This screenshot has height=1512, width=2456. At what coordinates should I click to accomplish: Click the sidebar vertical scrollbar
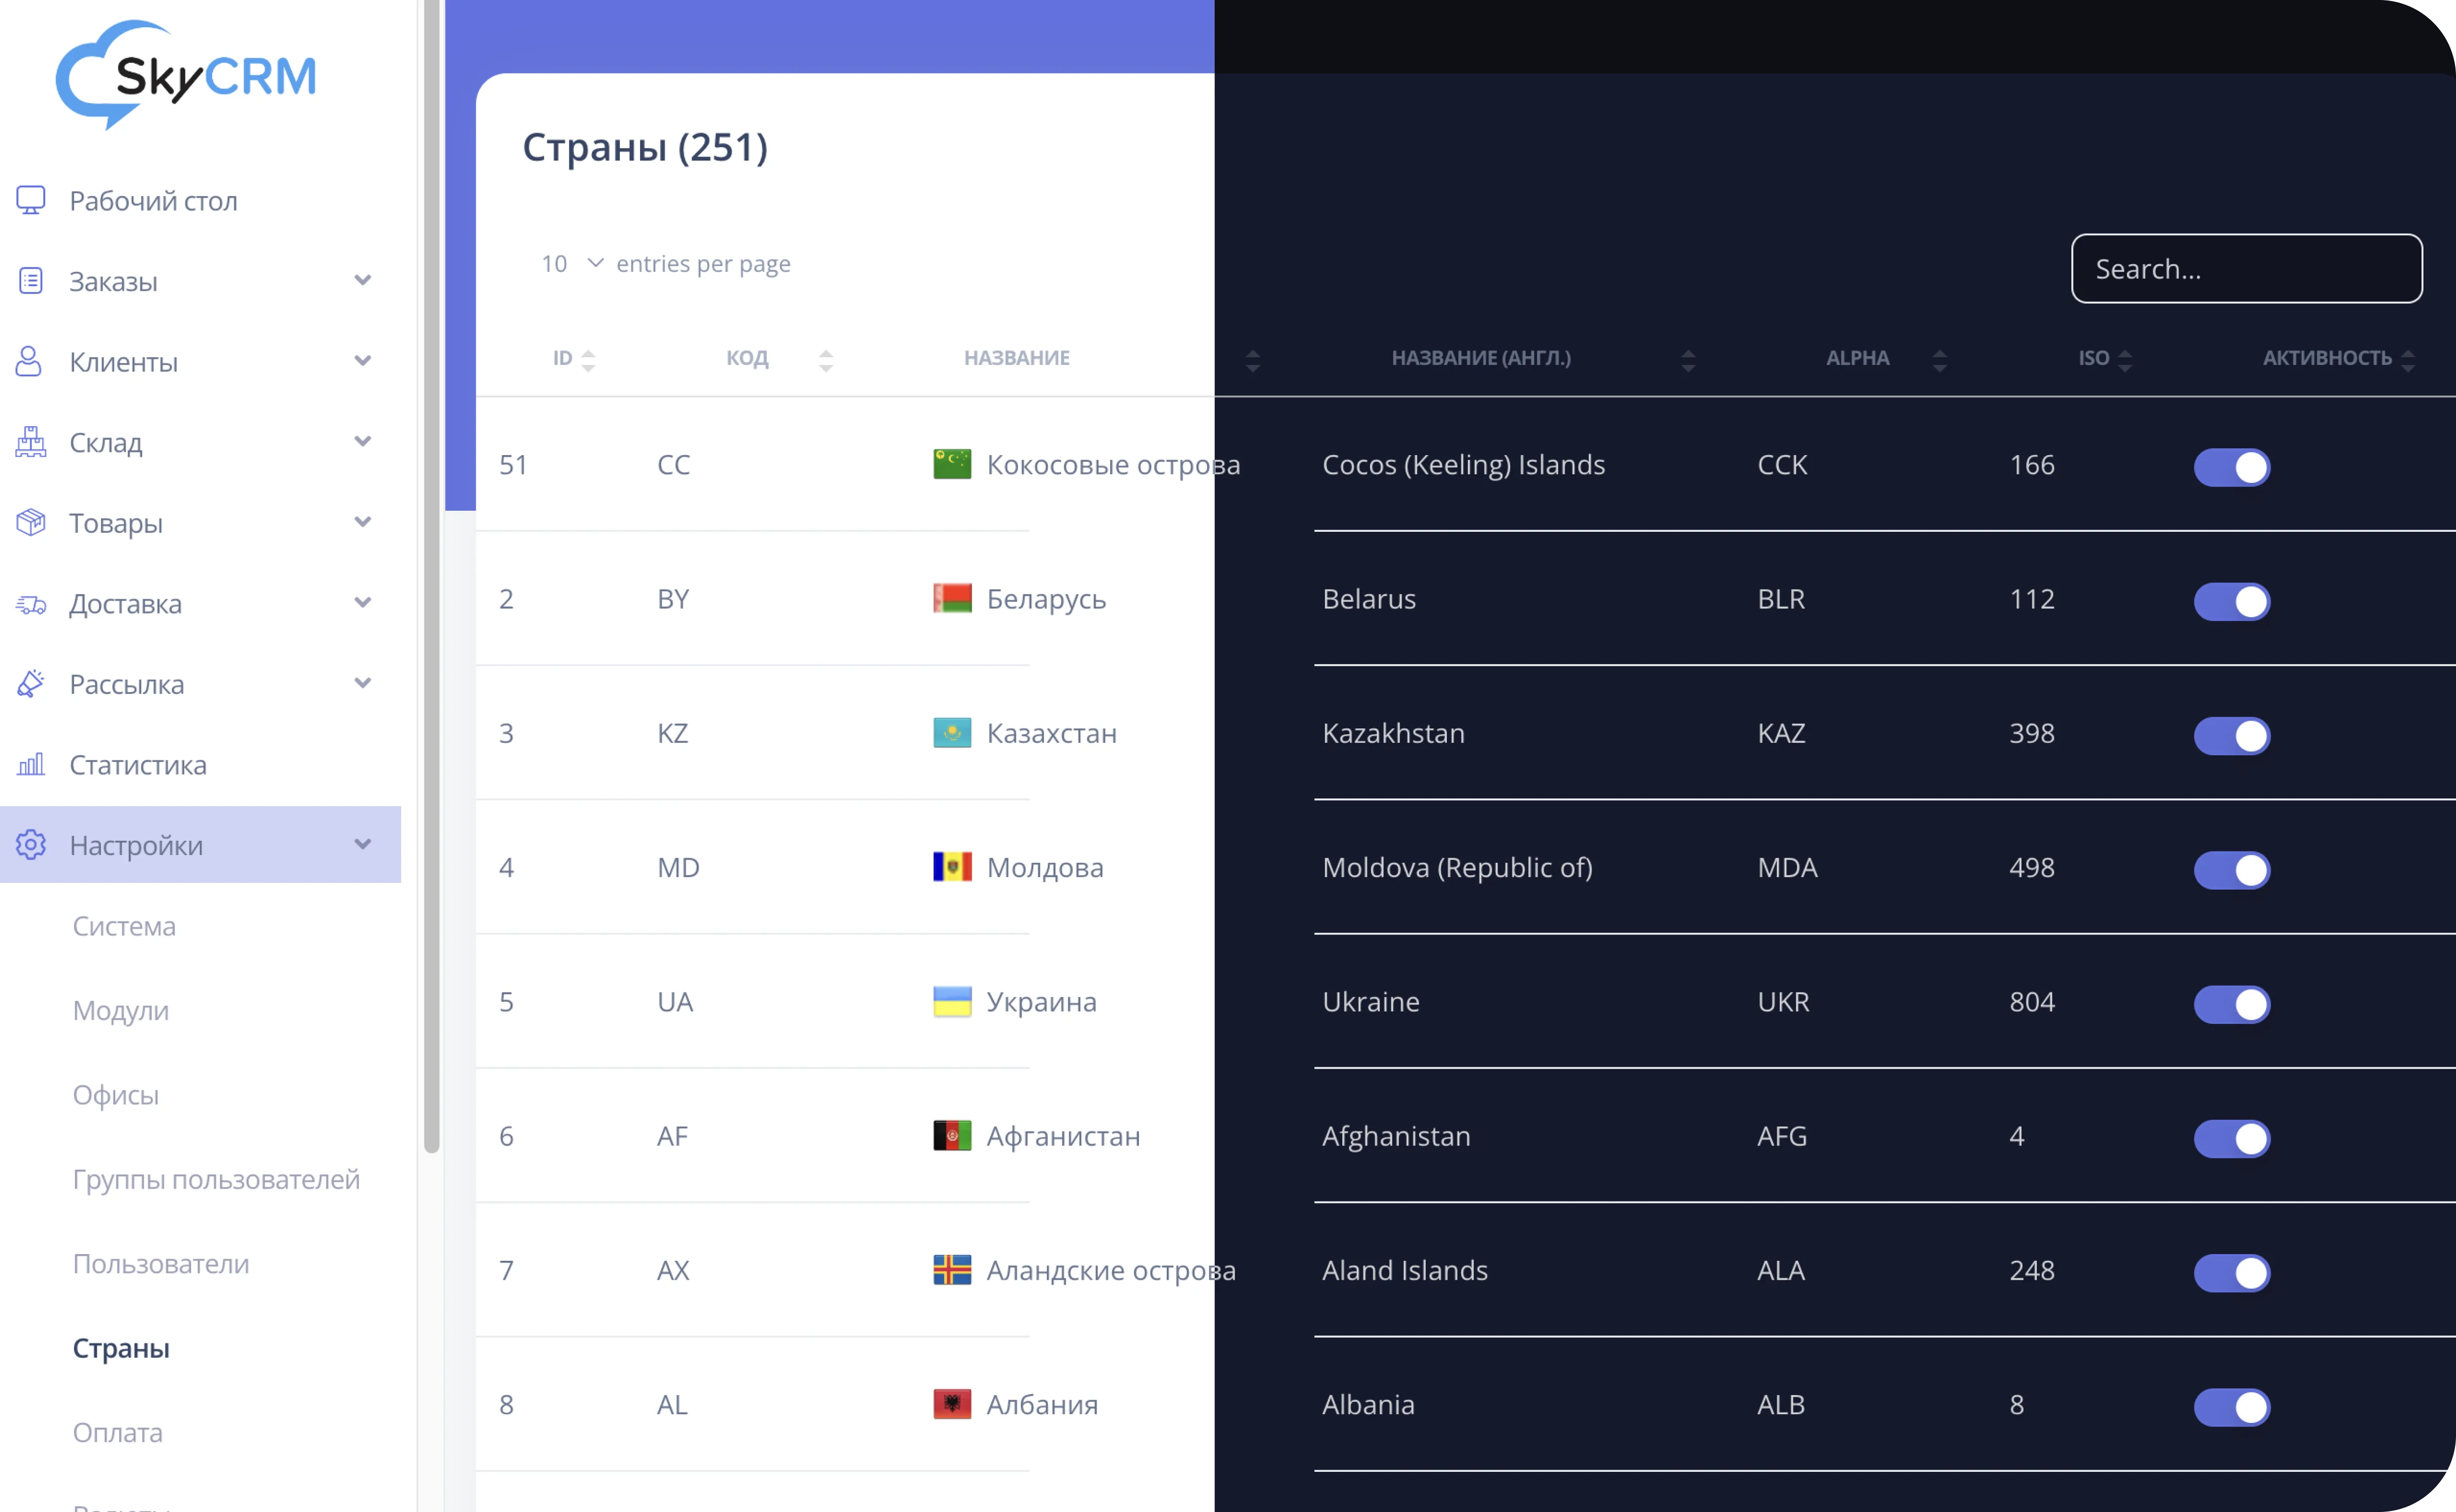pyautogui.click(x=432, y=577)
